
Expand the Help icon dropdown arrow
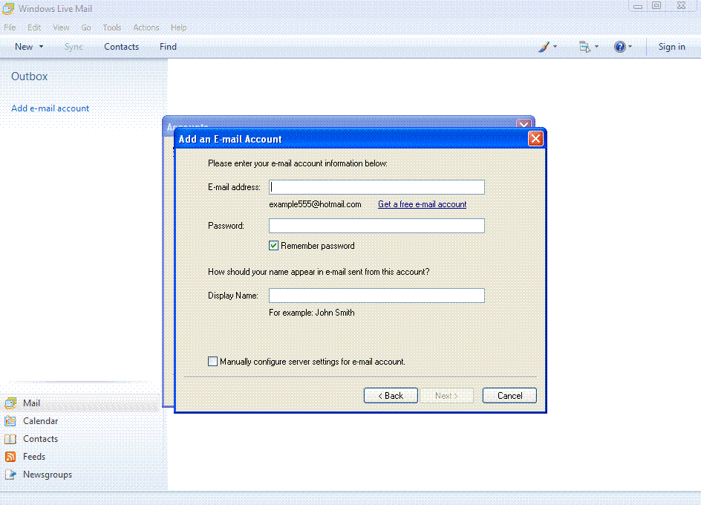coord(630,47)
